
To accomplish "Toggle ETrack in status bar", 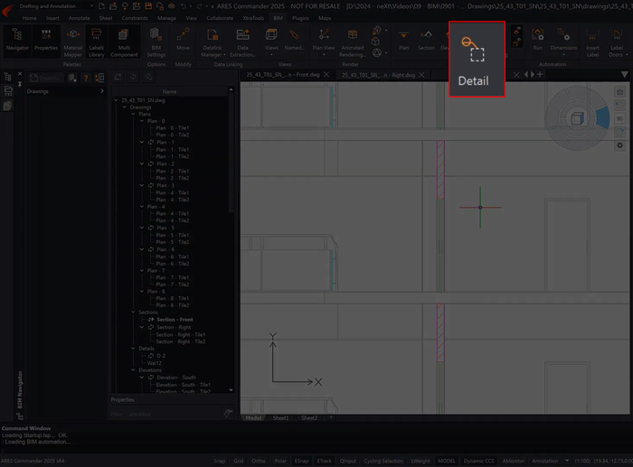I will click(x=324, y=461).
